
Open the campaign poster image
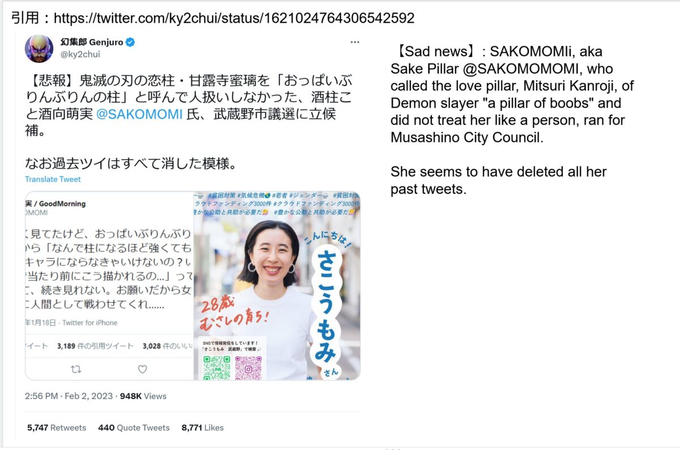click(x=277, y=286)
